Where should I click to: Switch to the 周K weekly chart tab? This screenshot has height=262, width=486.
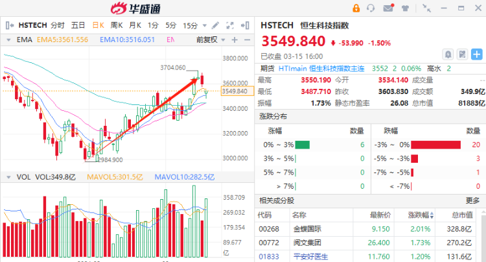pos(117,25)
